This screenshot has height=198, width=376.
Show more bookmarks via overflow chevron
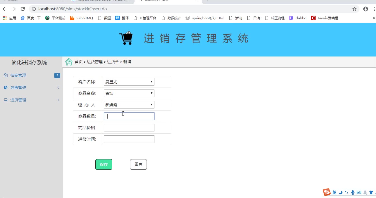(x=374, y=18)
